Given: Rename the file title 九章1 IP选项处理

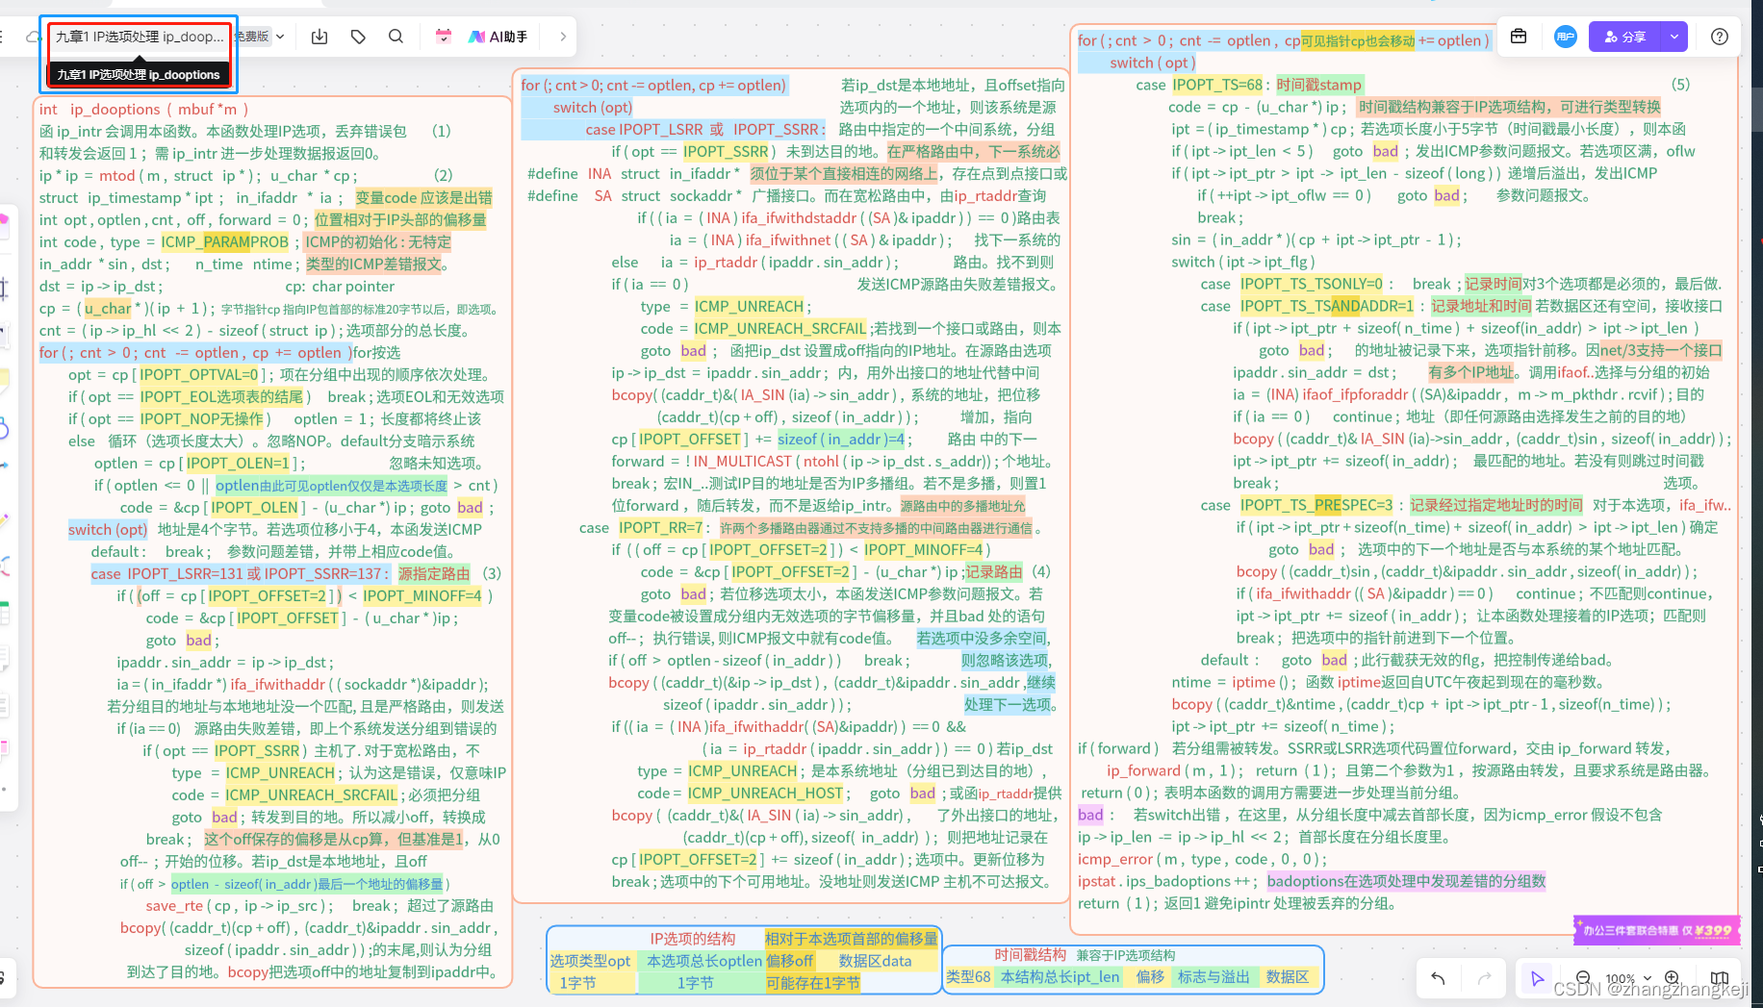Looking at the screenshot, I should click(140, 37).
